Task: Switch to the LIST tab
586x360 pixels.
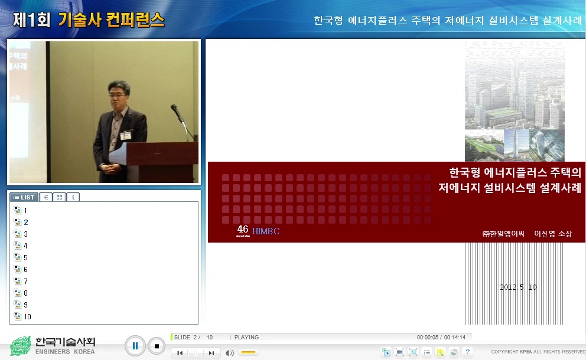Action: 24,197
